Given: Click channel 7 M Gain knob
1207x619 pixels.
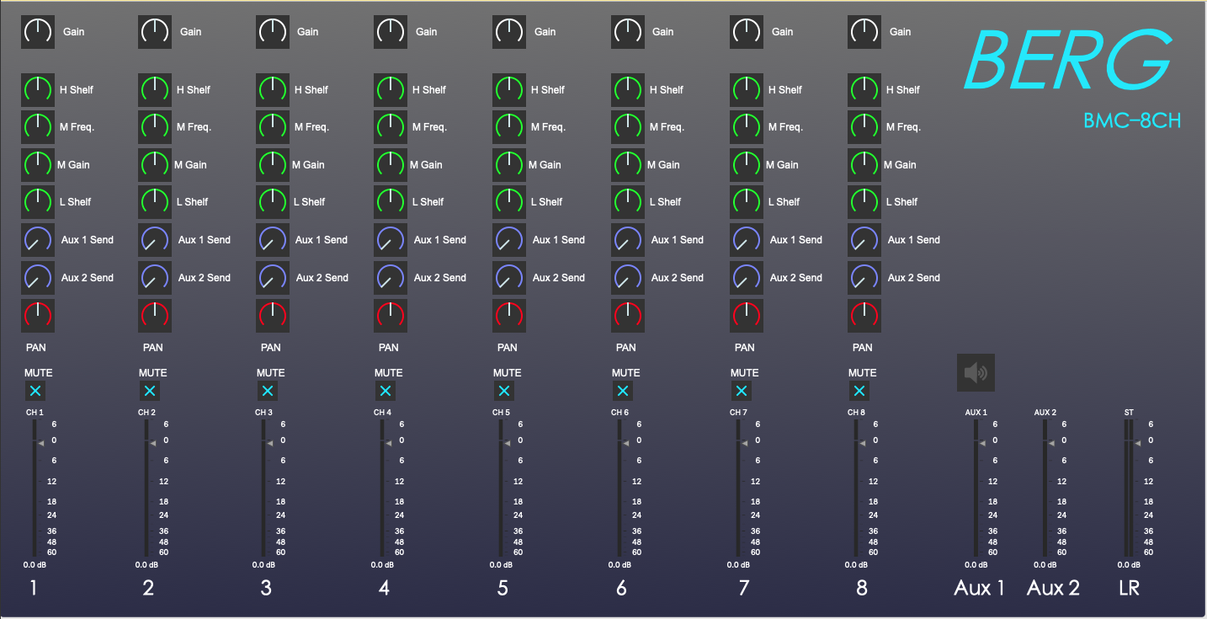Looking at the screenshot, I should pos(746,164).
